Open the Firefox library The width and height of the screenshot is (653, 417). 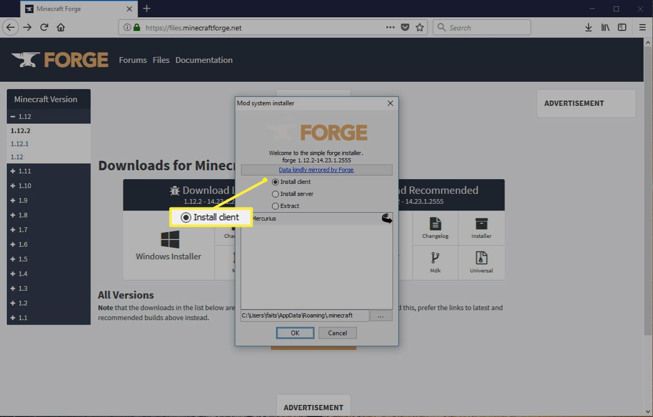605,27
